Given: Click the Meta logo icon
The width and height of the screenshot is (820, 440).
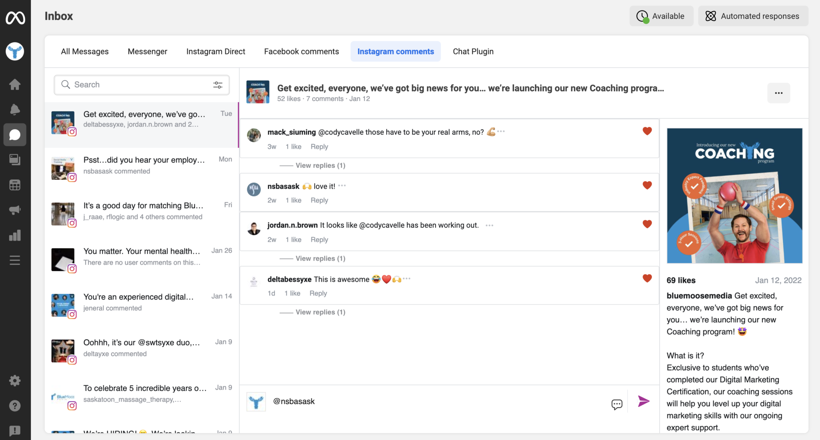Looking at the screenshot, I should [x=15, y=18].
